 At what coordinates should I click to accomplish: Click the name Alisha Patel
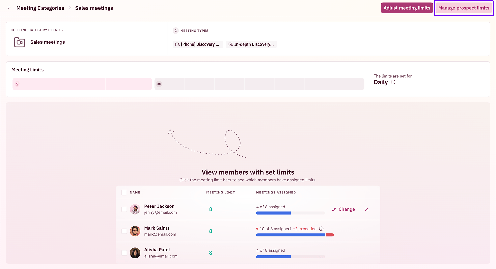(157, 250)
